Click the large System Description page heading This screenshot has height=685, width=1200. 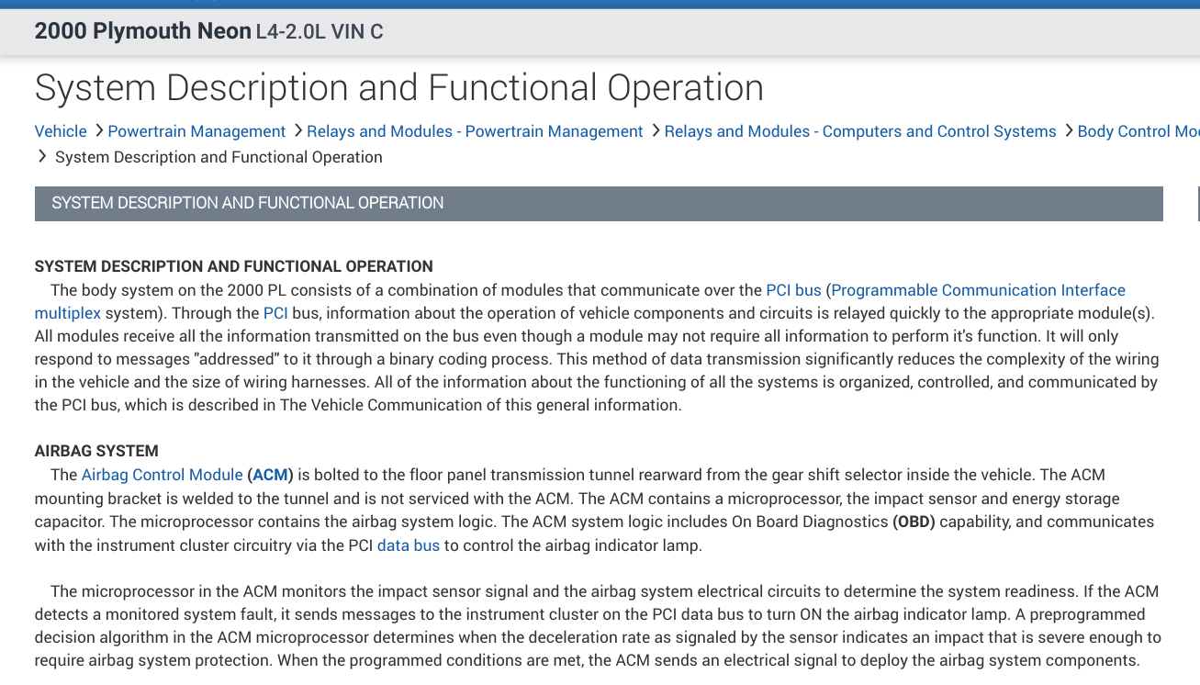398,88
